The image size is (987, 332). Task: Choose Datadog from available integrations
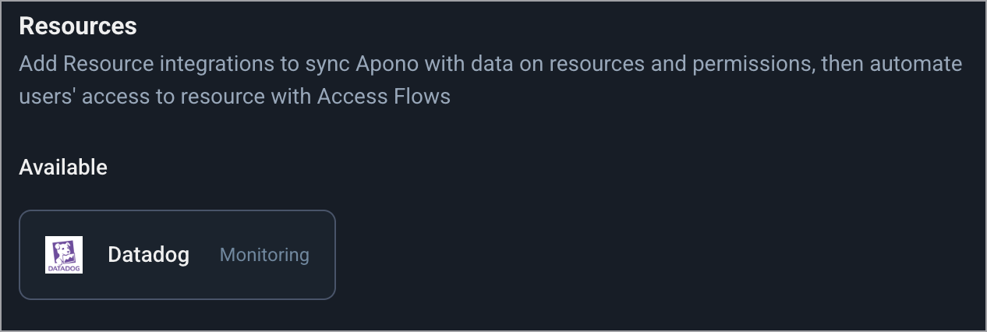point(177,255)
